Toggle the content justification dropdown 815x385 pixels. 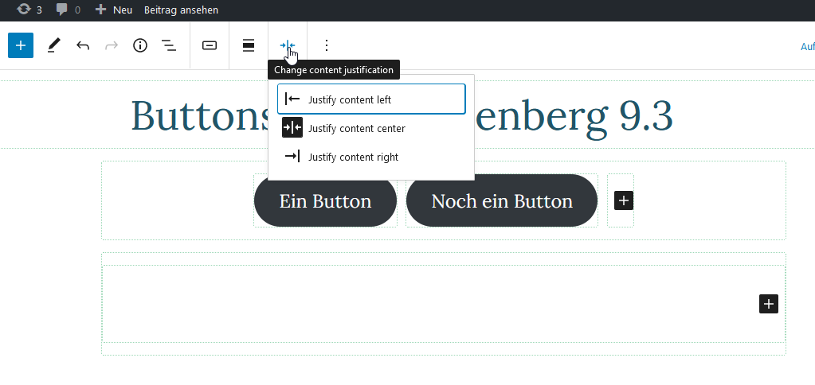288,45
